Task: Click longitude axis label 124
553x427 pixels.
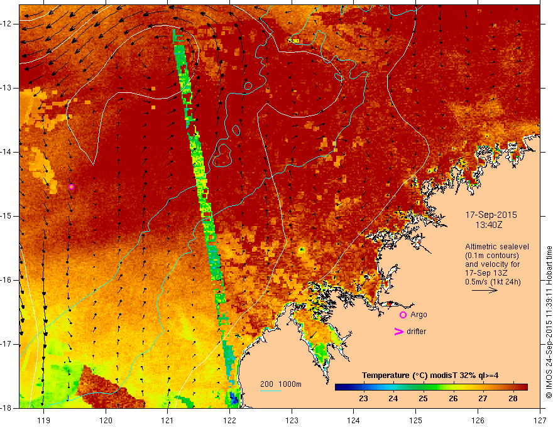Action: tap(353, 420)
